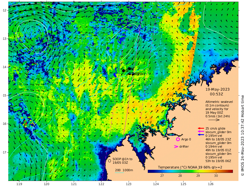The height and width of the screenshot is (189, 244).
Task: Click the black dot marker labelled W
Action: coord(124,71)
